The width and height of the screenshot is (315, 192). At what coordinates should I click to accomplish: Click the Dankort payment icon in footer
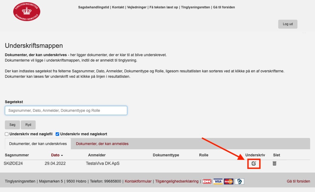click(207, 181)
